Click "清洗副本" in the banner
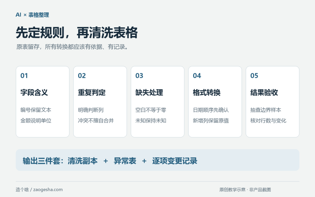This screenshot has width=315, height=197. 82,161
